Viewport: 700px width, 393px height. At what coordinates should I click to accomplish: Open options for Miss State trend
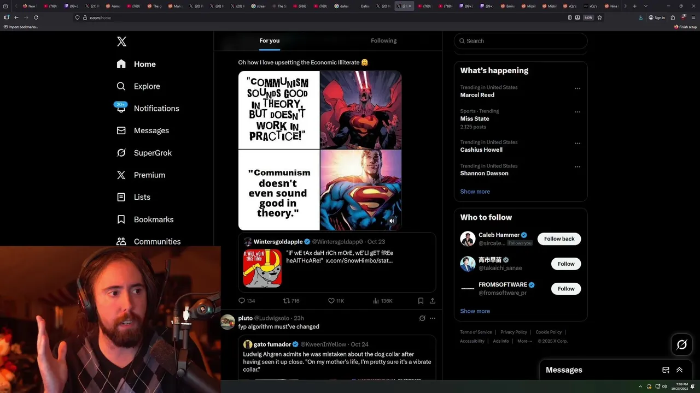(577, 112)
